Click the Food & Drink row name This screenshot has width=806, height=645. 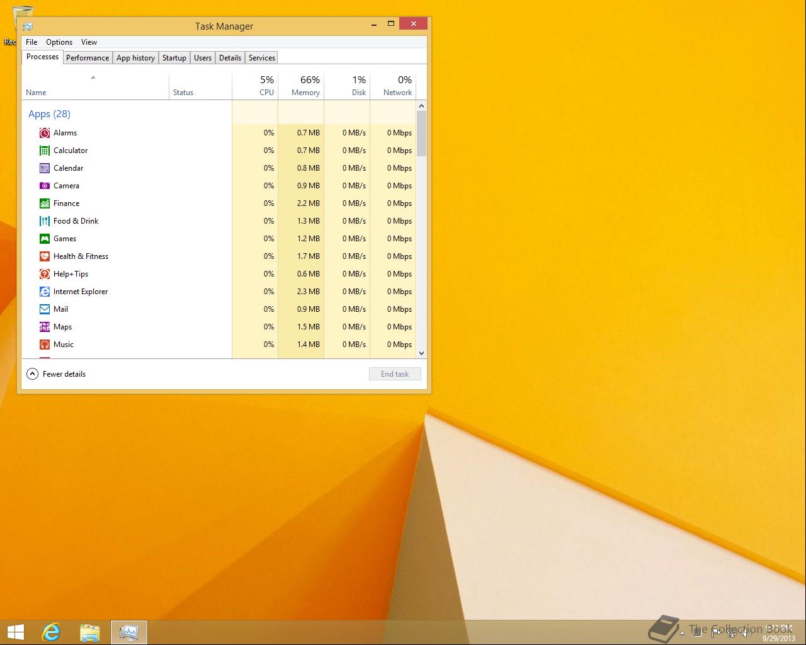(x=76, y=221)
